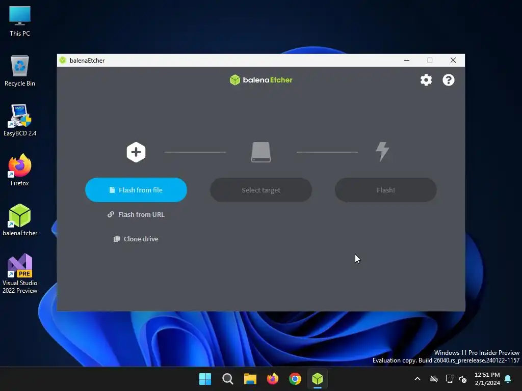Click the muted volume tray icon

[x=463, y=379]
